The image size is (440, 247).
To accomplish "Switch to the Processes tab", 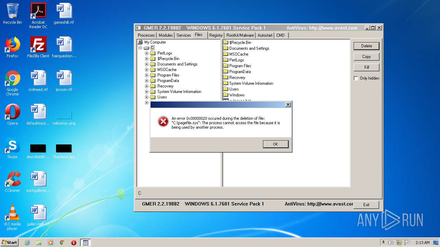I will (x=146, y=35).
